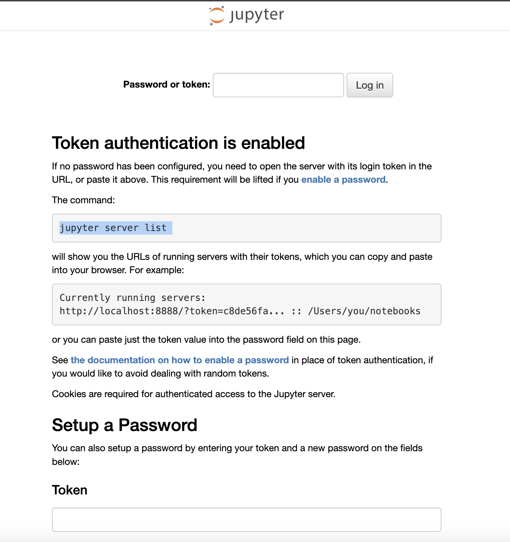
Task: Click the Cookies are required notice text
Action: click(x=194, y=394)
